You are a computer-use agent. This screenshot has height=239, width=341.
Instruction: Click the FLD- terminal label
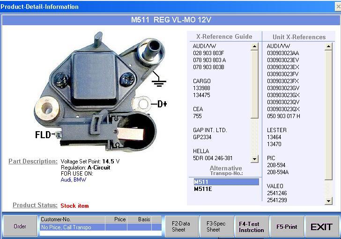coord(43,135)
